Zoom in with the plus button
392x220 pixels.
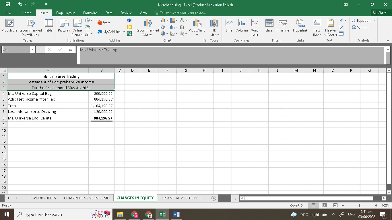click(376, 205)
